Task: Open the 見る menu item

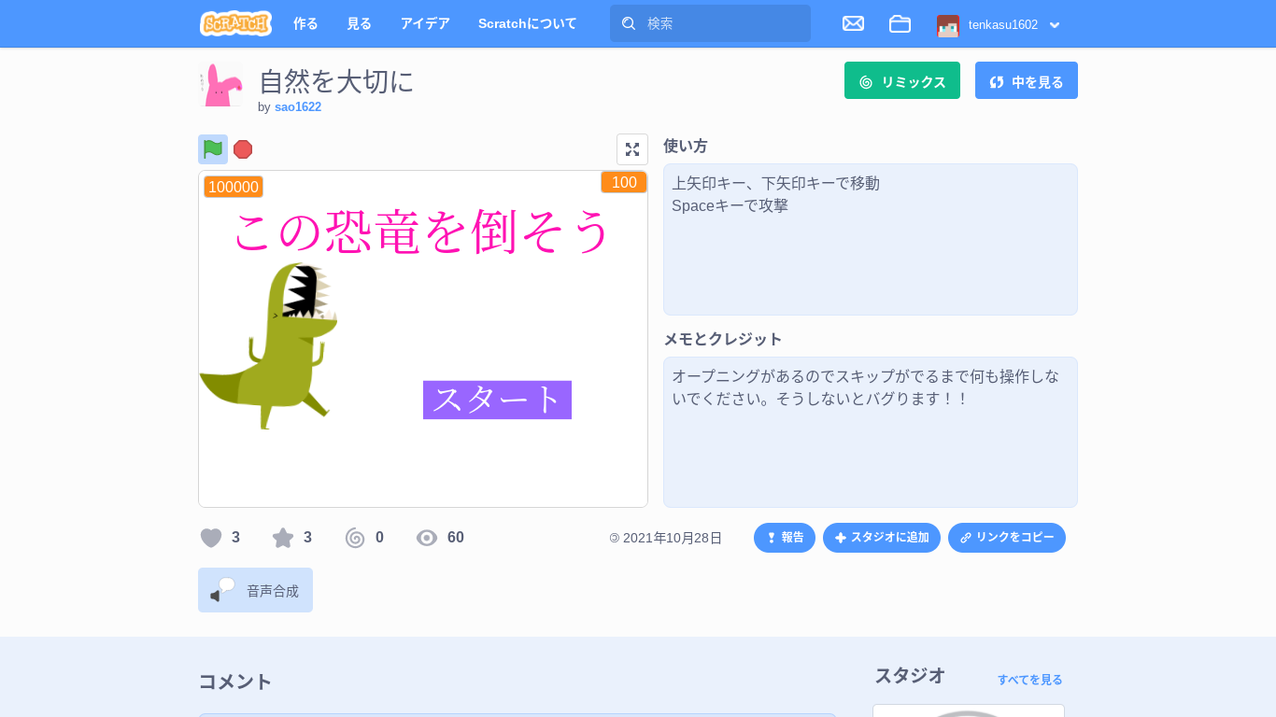Action: (359, 23)
